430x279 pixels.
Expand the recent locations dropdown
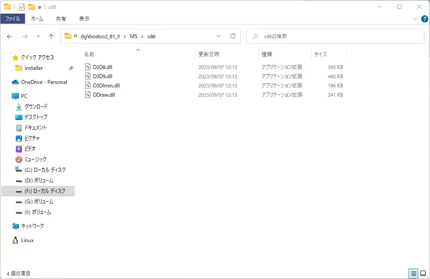pyautogui.click(x=38, y=36)
